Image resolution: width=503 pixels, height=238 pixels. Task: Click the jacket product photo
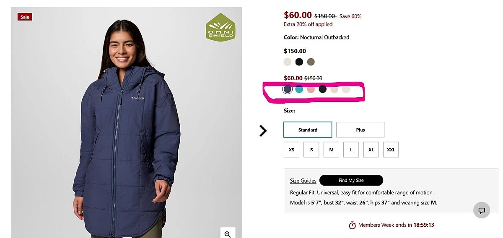click(x=126, y=138)
